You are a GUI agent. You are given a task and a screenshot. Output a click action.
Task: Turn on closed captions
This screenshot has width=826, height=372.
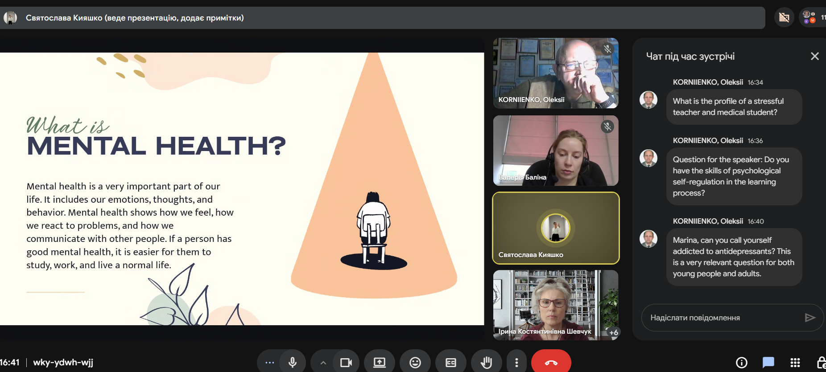[451, 363]
